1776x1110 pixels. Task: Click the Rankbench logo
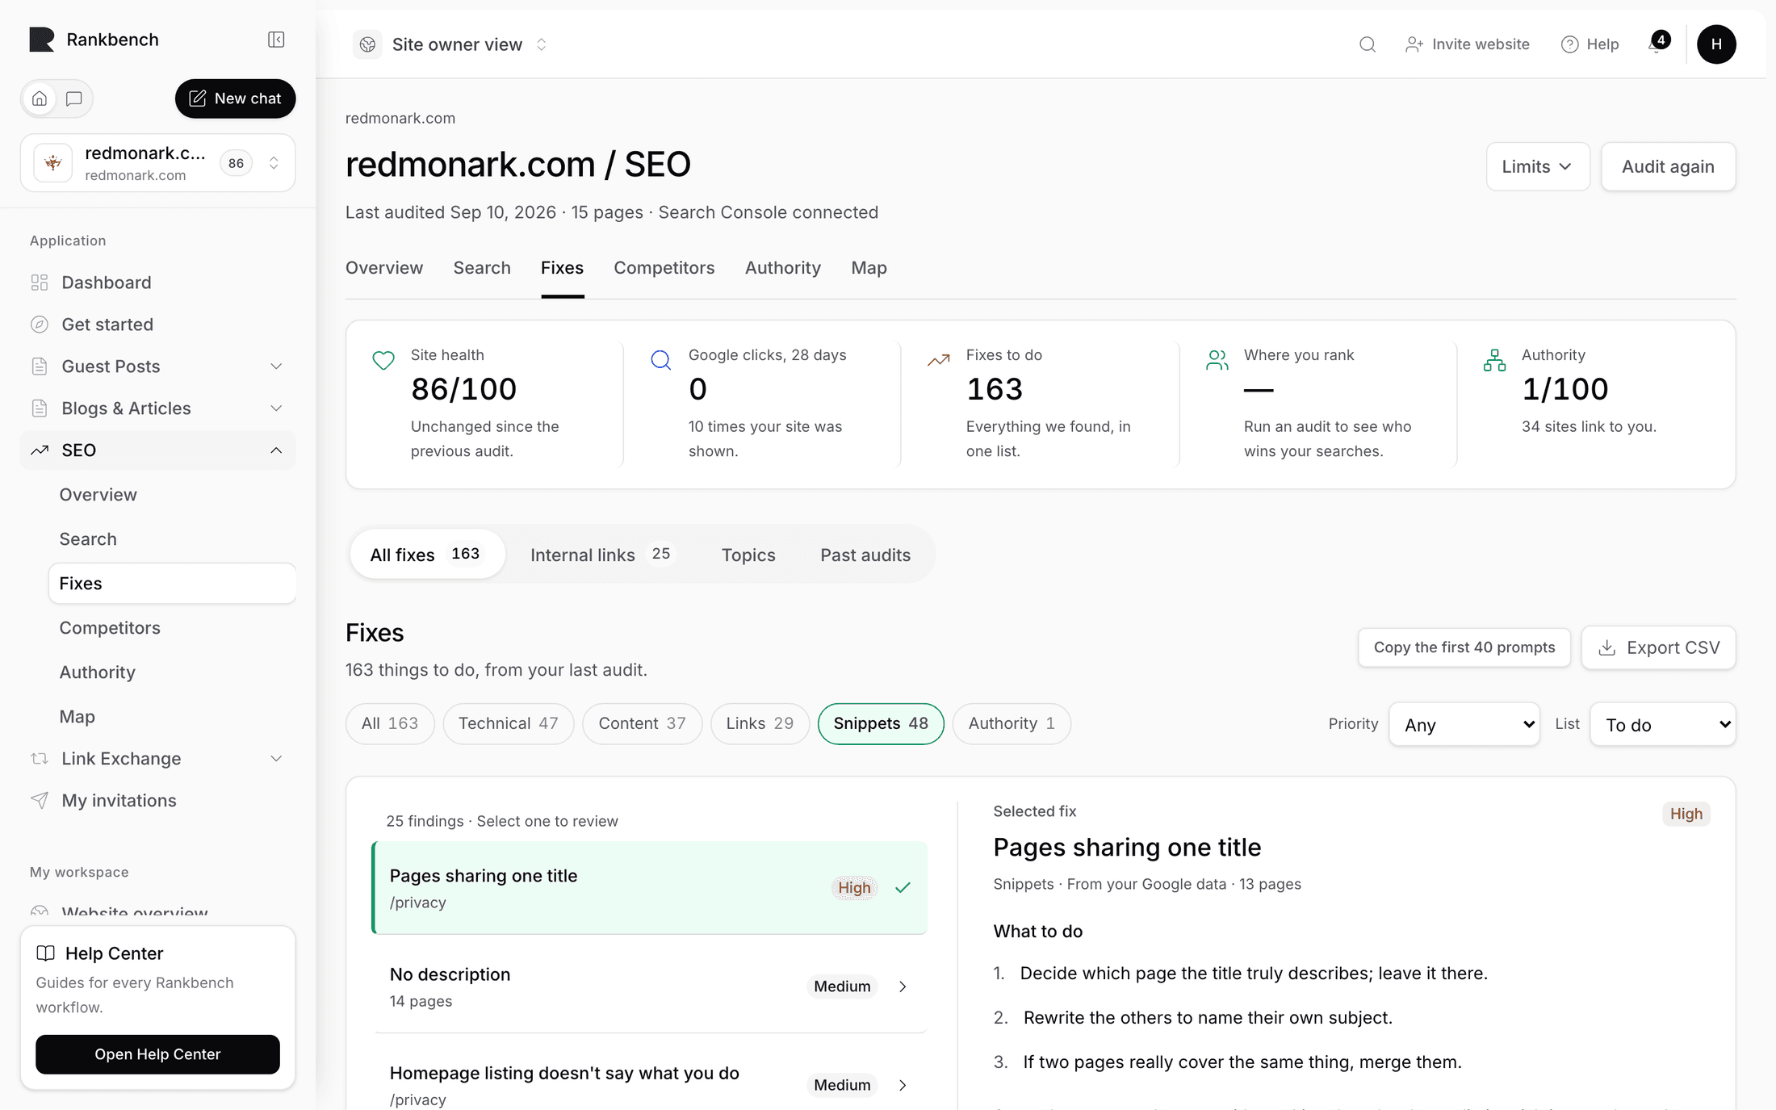click(42, 40)
